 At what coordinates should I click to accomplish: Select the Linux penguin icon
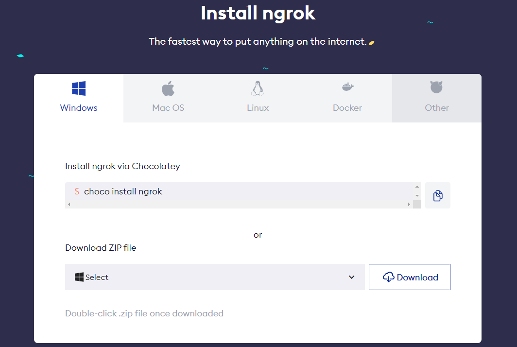tap(258, 88)
